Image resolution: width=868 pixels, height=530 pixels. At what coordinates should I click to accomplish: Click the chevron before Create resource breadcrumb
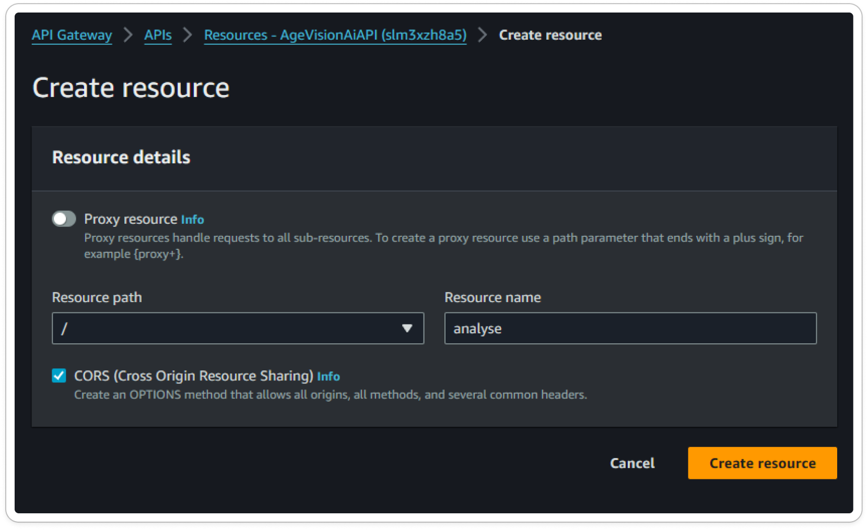(482, 34)
